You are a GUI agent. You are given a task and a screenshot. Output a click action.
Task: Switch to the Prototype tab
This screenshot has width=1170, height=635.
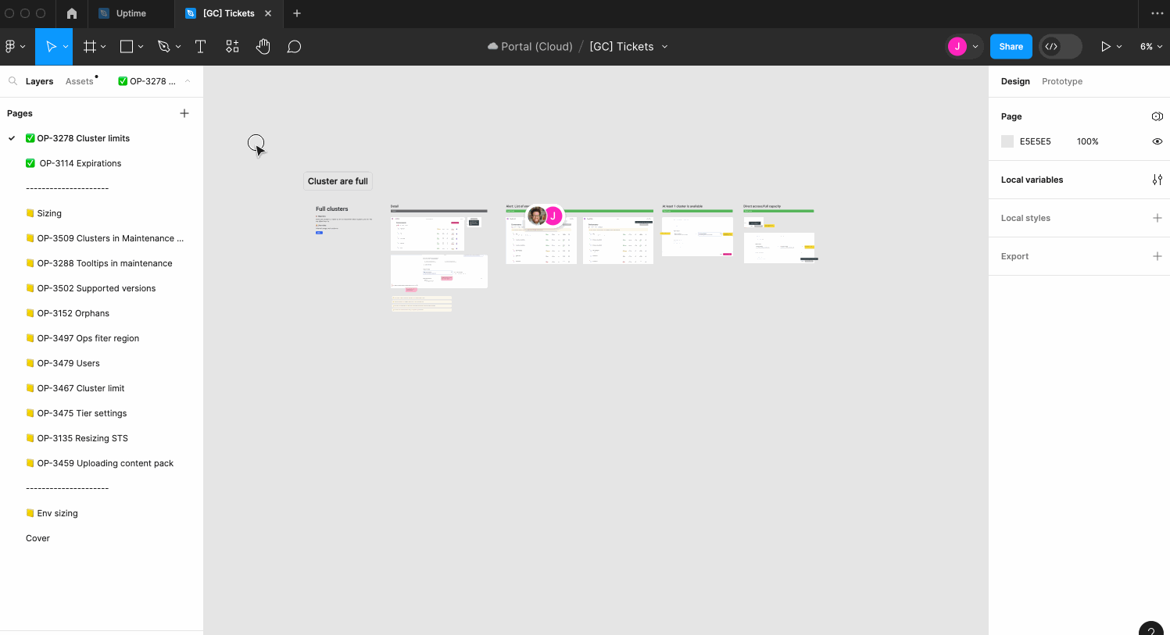click(1061, 81)
